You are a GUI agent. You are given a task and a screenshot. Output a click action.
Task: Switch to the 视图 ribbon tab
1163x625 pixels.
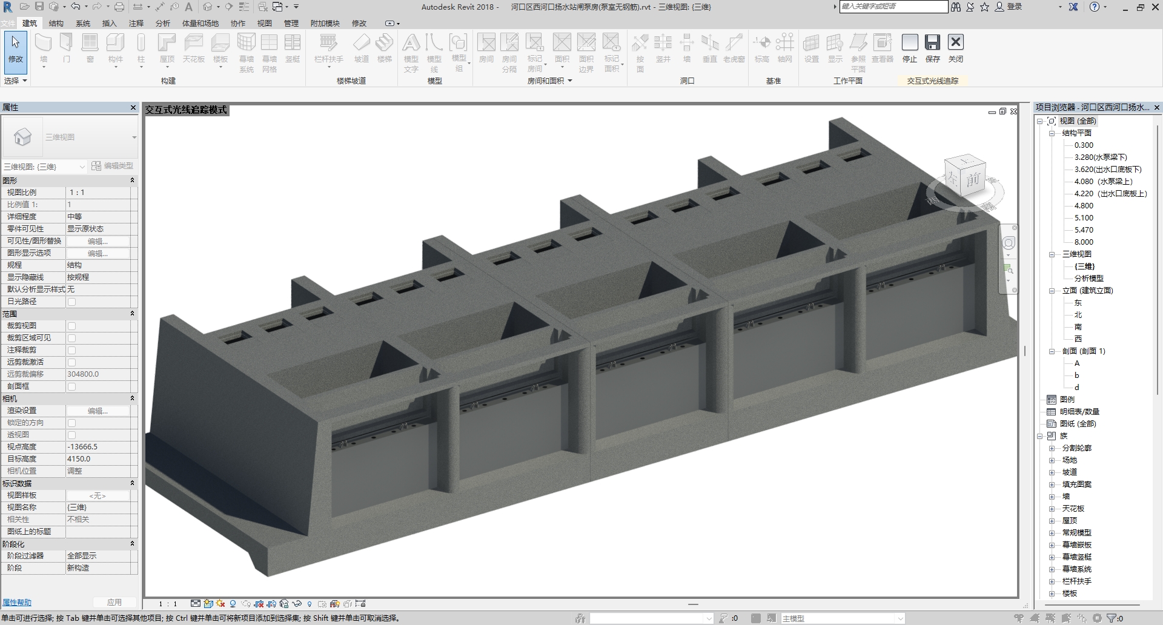coord(264,23)
